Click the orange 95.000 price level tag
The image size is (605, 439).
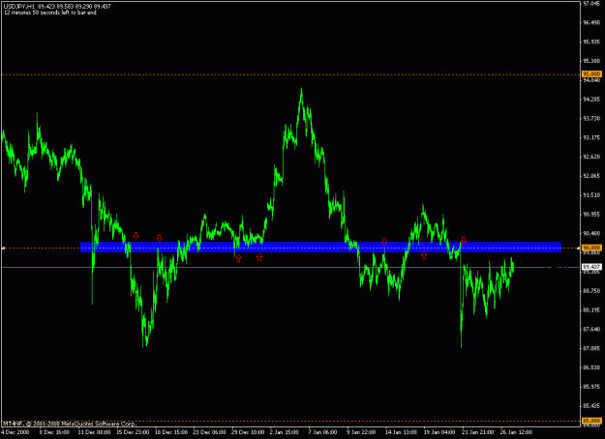(591, 74)
